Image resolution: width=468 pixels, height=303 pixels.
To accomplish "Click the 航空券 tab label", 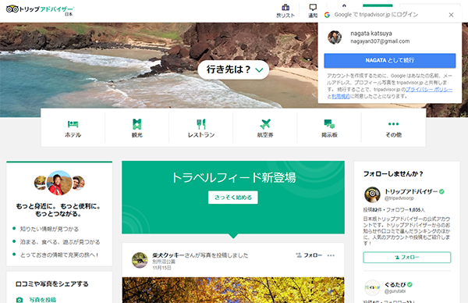I will pos(265,135).
